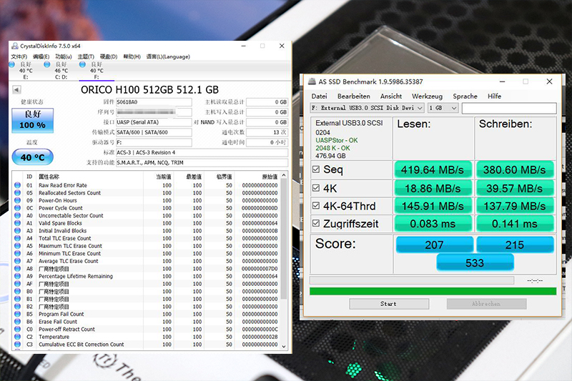The image size is (572, 381).
Task: Open the 编辑(E) menu in CrystalDiskInfo
Action: (x=41, y=56)
